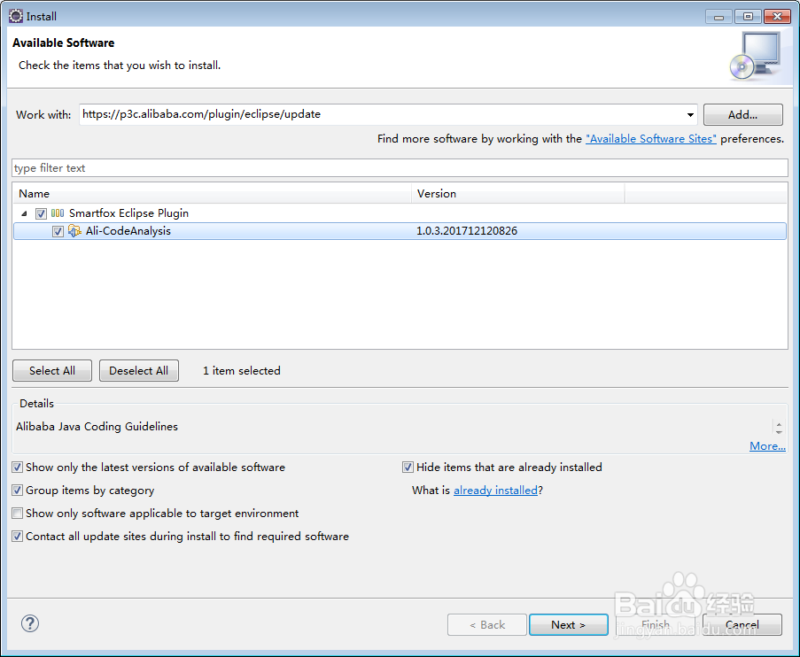The height and width of the screenshot is (657, 800).
Task: Click the Eclipse Install window title icon
Action: [x=16, y=16]
